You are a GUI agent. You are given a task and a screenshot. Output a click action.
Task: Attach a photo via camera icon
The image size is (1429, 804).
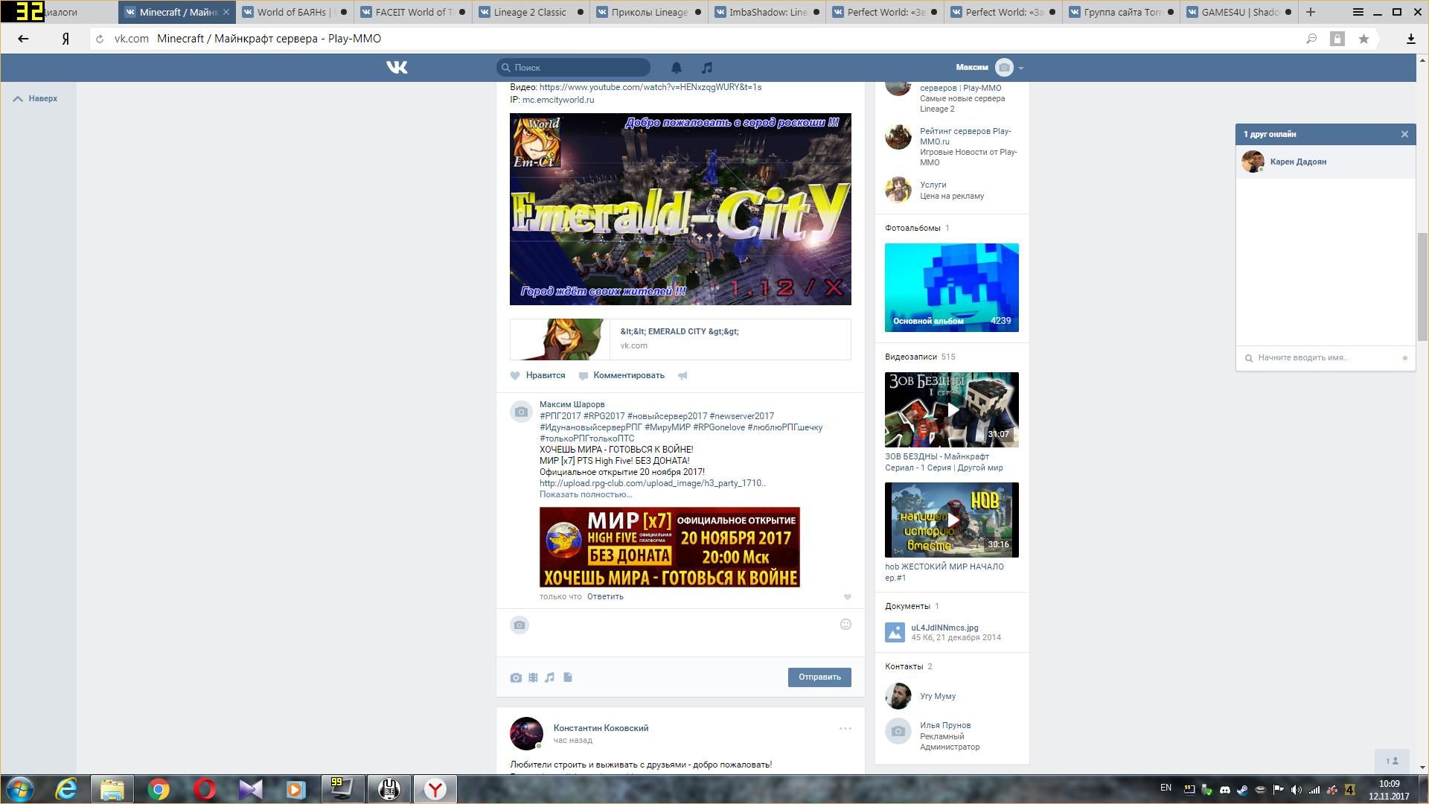pyautogui.click(x=516, y=677)
